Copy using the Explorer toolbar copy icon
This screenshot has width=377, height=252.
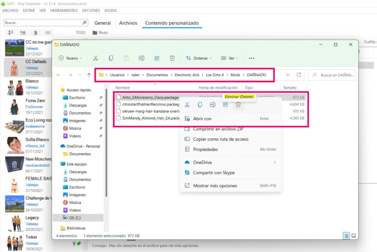click(x=111, y=58)
